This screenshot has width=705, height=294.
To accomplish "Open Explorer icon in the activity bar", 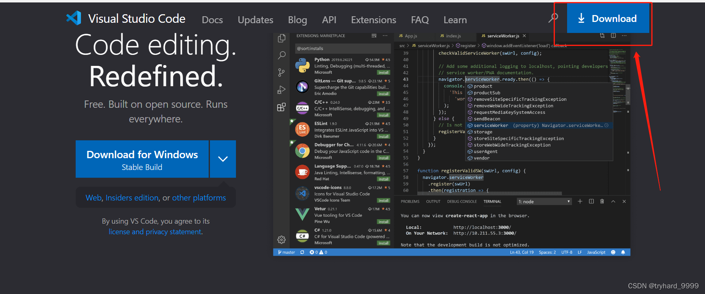I will [281, 38].
